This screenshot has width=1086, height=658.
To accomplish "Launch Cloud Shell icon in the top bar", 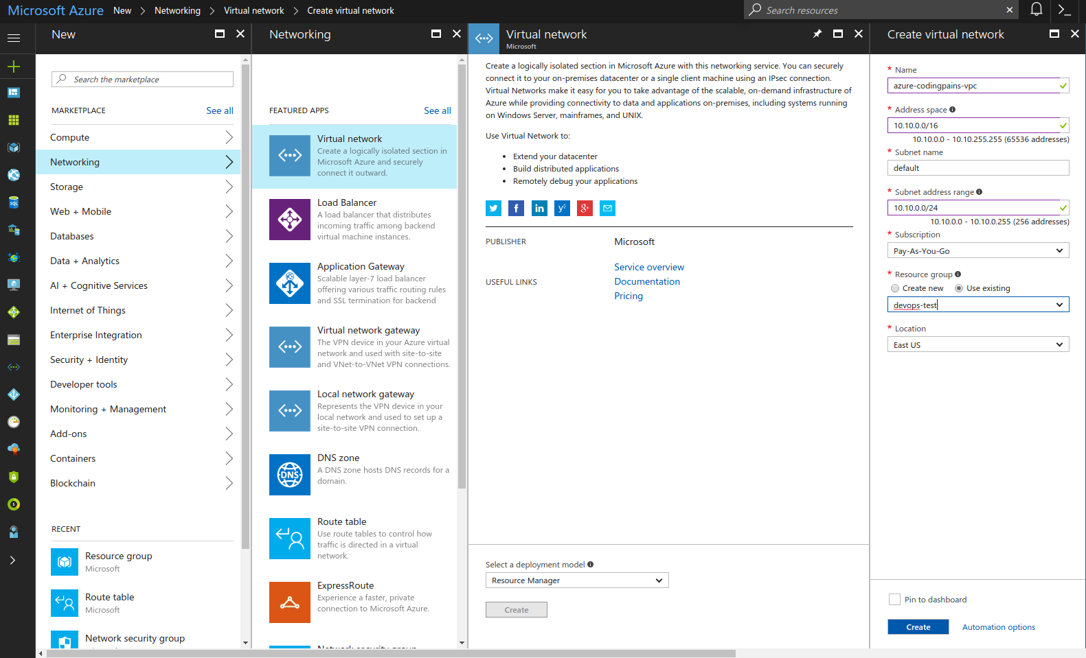I will (1065, 10).
